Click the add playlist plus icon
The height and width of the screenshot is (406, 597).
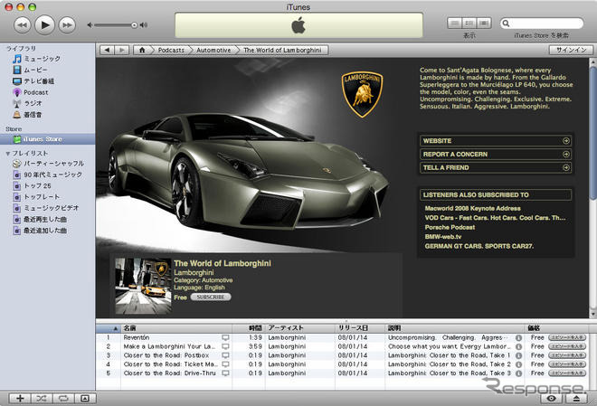(x=19, y=398)
